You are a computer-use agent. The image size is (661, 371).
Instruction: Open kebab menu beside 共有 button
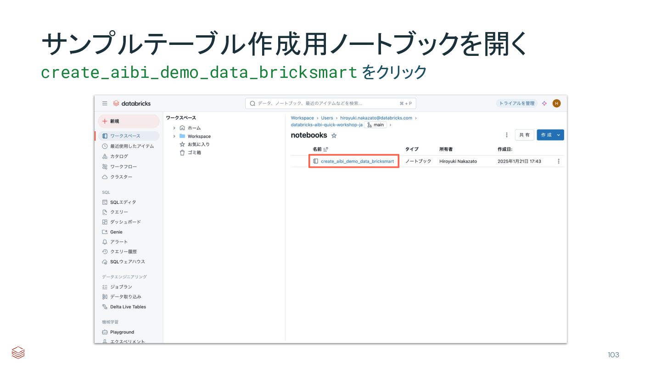coord(507,135)
